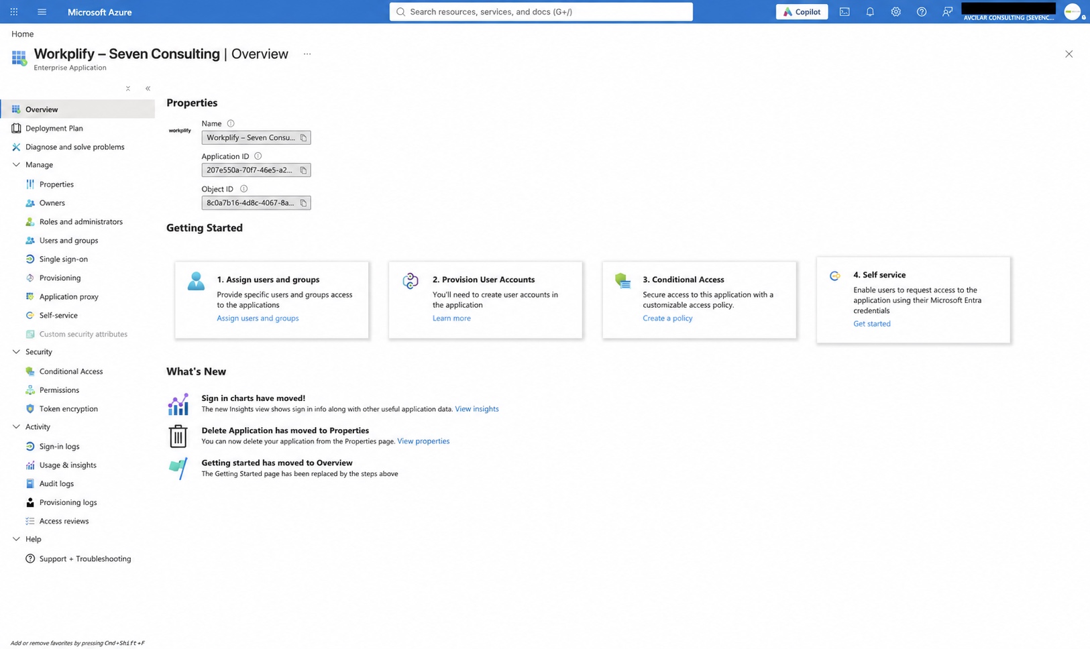Copy the application Name to clipboard
Viewport: 1090px width, 649px height.
click(303, 137)
